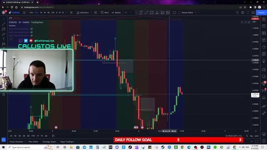Click the Sessions indicator label

click(x=12, y=26)
